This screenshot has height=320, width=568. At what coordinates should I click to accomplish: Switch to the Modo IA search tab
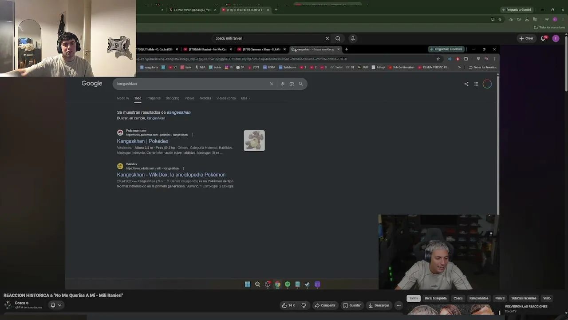(x=123, y=98)
